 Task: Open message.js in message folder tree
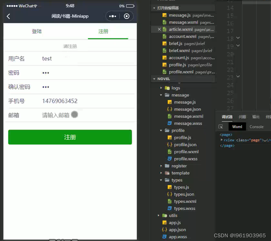click(x=182, y=102)
